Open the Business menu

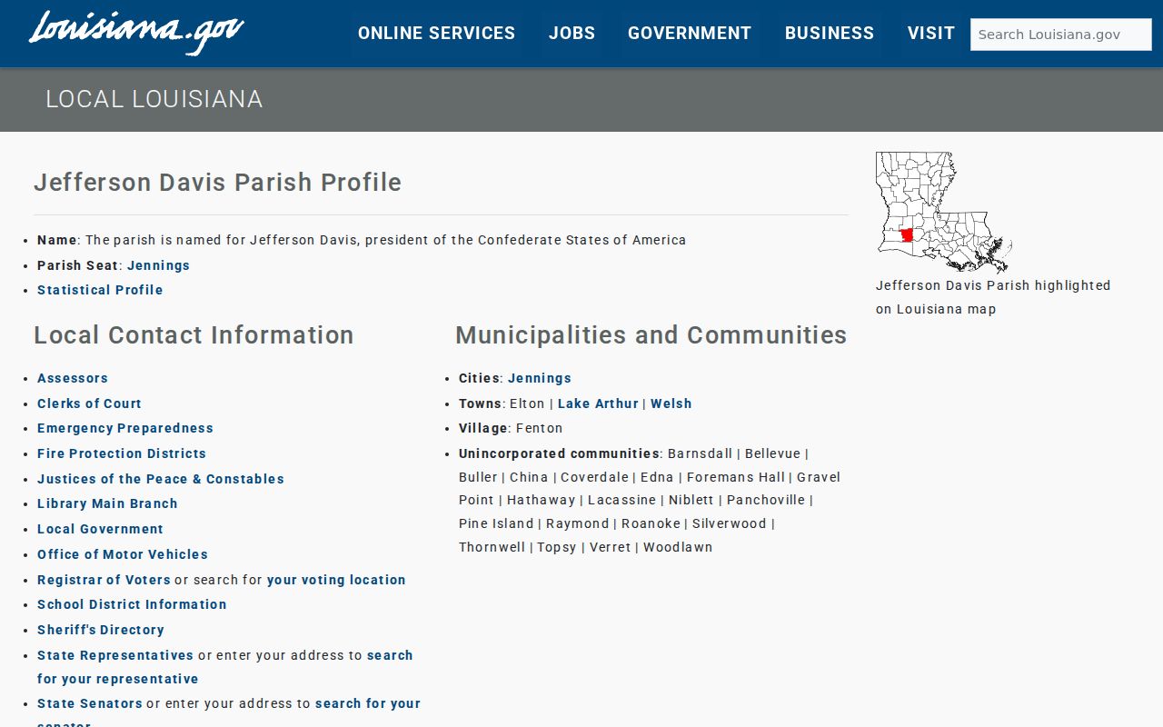pos(830,34)
